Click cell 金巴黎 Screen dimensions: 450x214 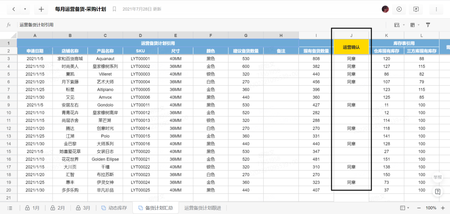point(70,144)
